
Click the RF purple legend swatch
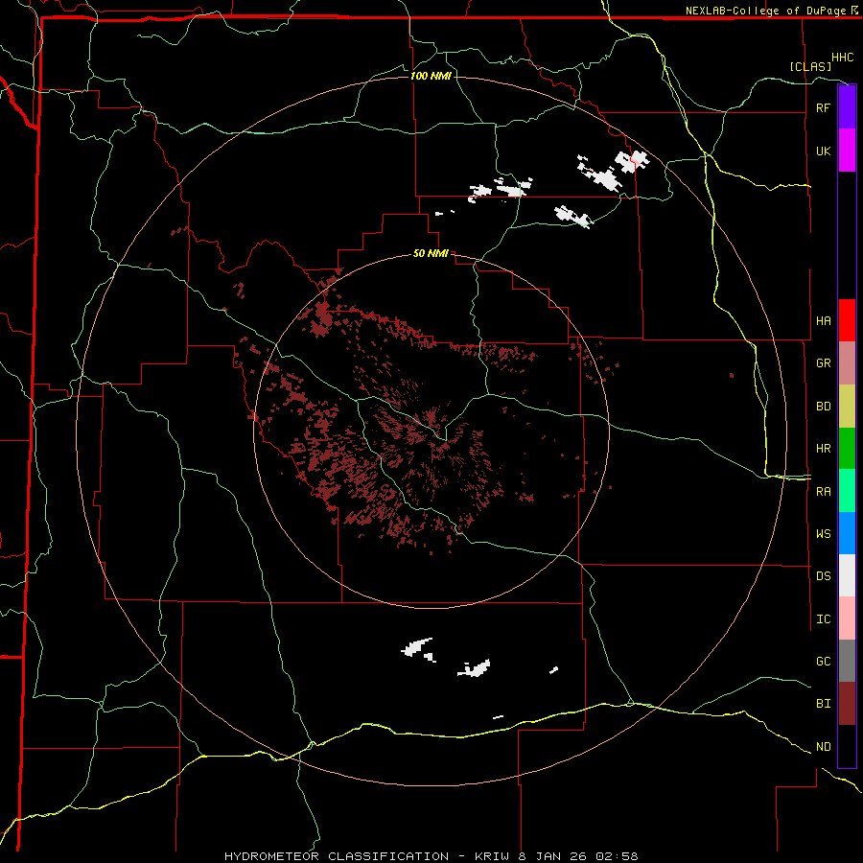point(847,107)
